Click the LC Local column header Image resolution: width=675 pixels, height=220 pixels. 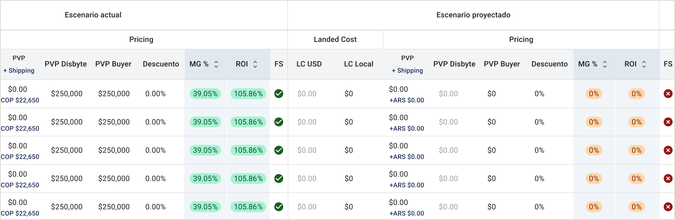tap(358, 64)
